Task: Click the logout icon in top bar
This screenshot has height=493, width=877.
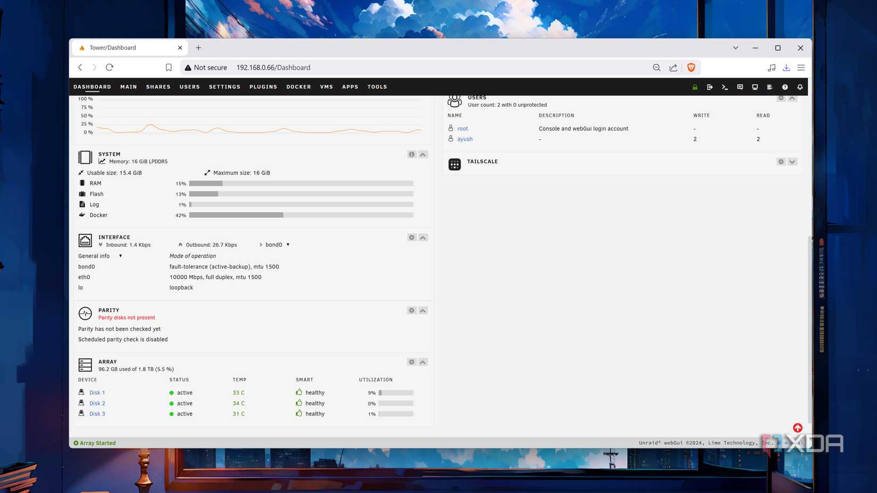Action: point(710,87)
